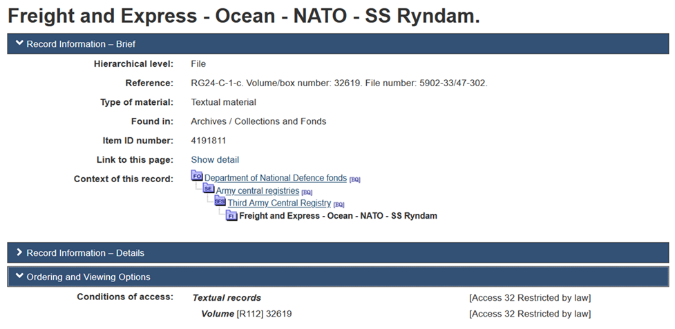This screenshot has height=329, width=675.
Task: Click the Volume [R112] 32619 entry
Action: [x=246, y=314]
